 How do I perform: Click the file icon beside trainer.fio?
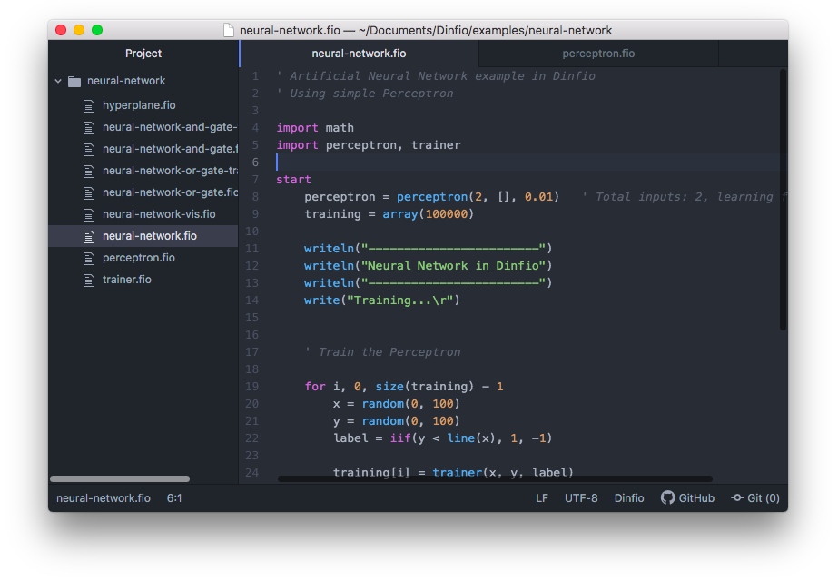[x=89, y=280]
